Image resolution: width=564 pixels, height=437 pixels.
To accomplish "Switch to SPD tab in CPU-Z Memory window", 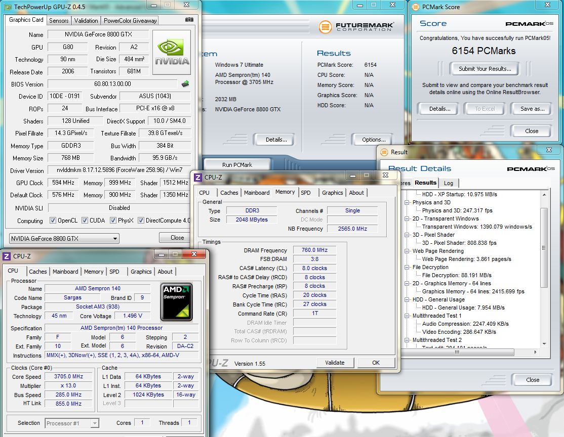I will tap(306, 193).
